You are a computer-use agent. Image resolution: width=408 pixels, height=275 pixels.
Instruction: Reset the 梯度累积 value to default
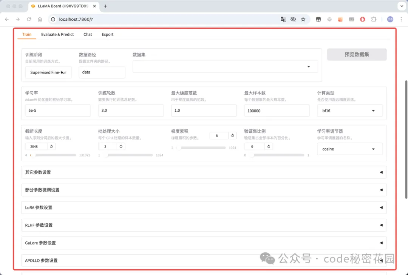click(x=232, y=135)
